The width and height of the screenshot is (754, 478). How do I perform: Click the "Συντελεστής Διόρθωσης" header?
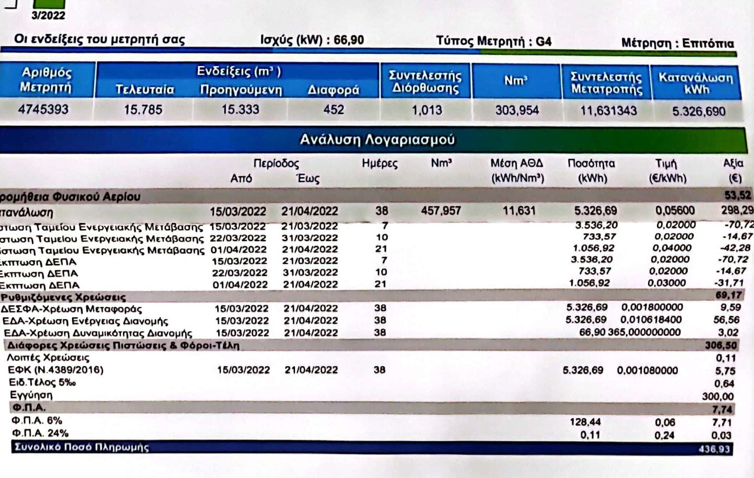click(425, 82)
